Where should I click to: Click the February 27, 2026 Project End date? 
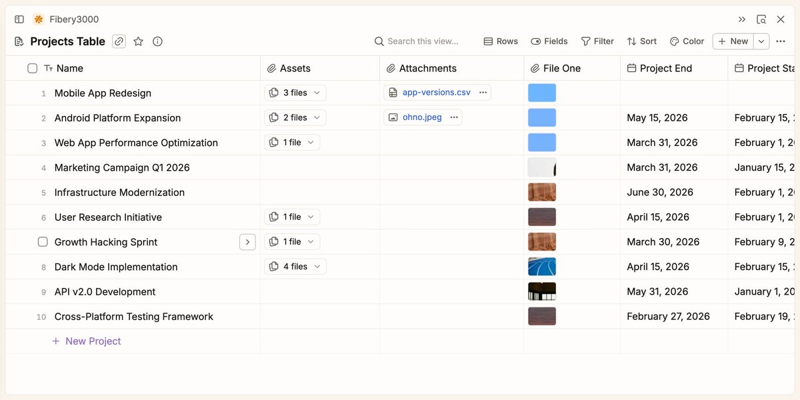[x=669, y=317]
